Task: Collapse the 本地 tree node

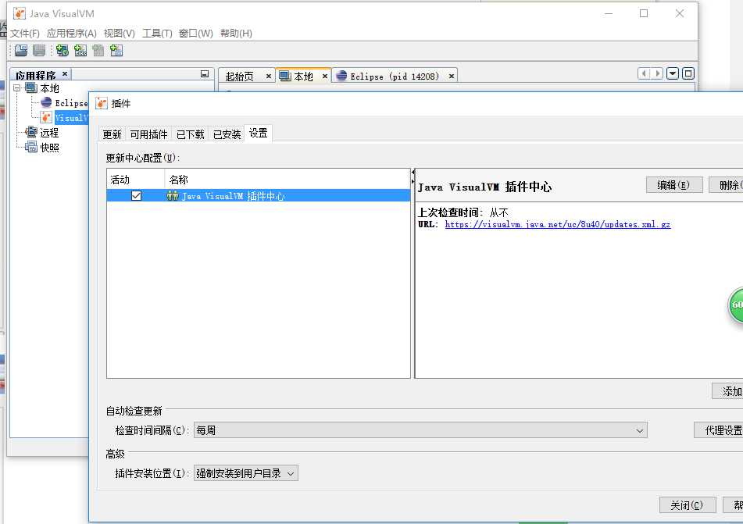Action: [17, 88]
